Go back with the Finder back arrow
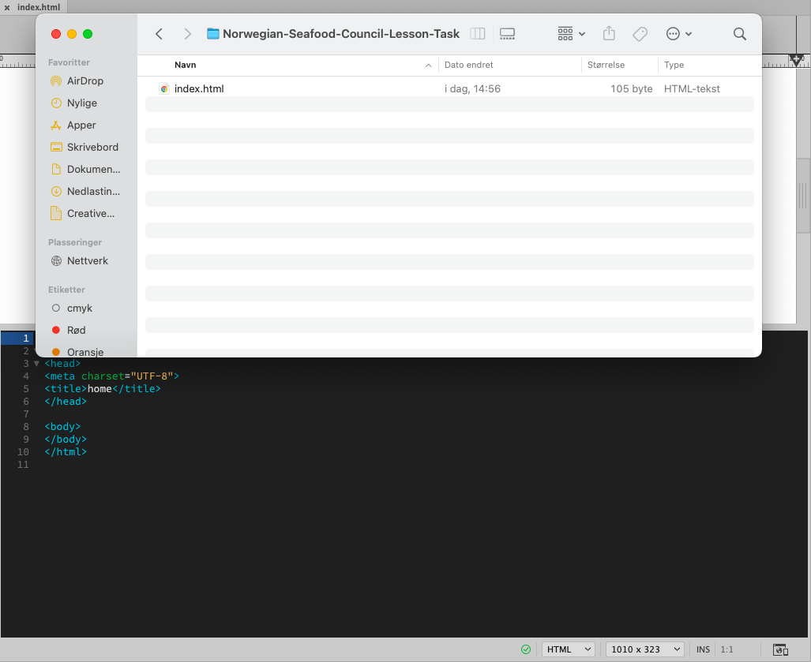The width and height of the screenshot is (811, 662). (160, 34)
